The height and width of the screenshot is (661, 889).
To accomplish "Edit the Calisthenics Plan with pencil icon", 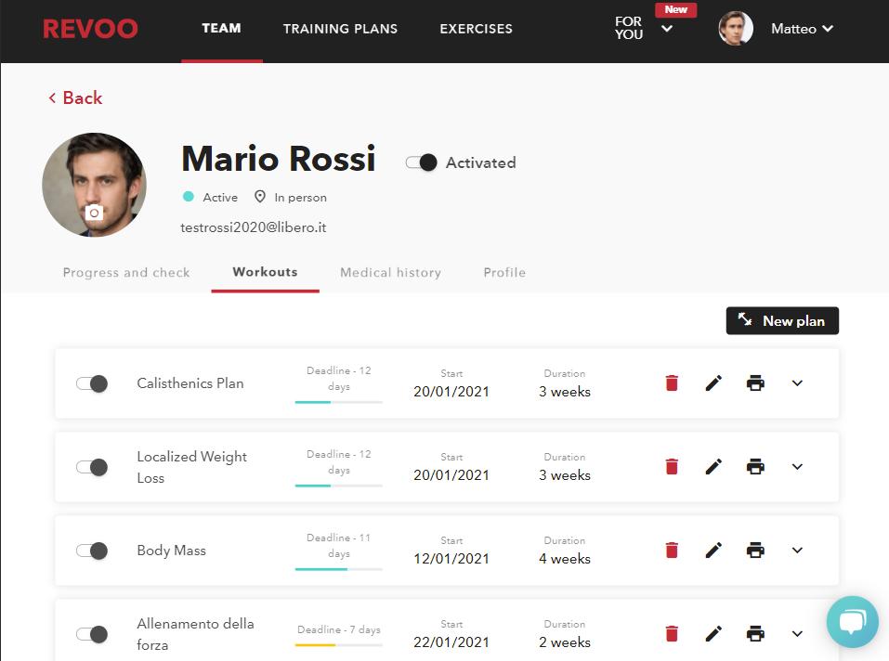I will pyautogui.click(x=713, y=383).
